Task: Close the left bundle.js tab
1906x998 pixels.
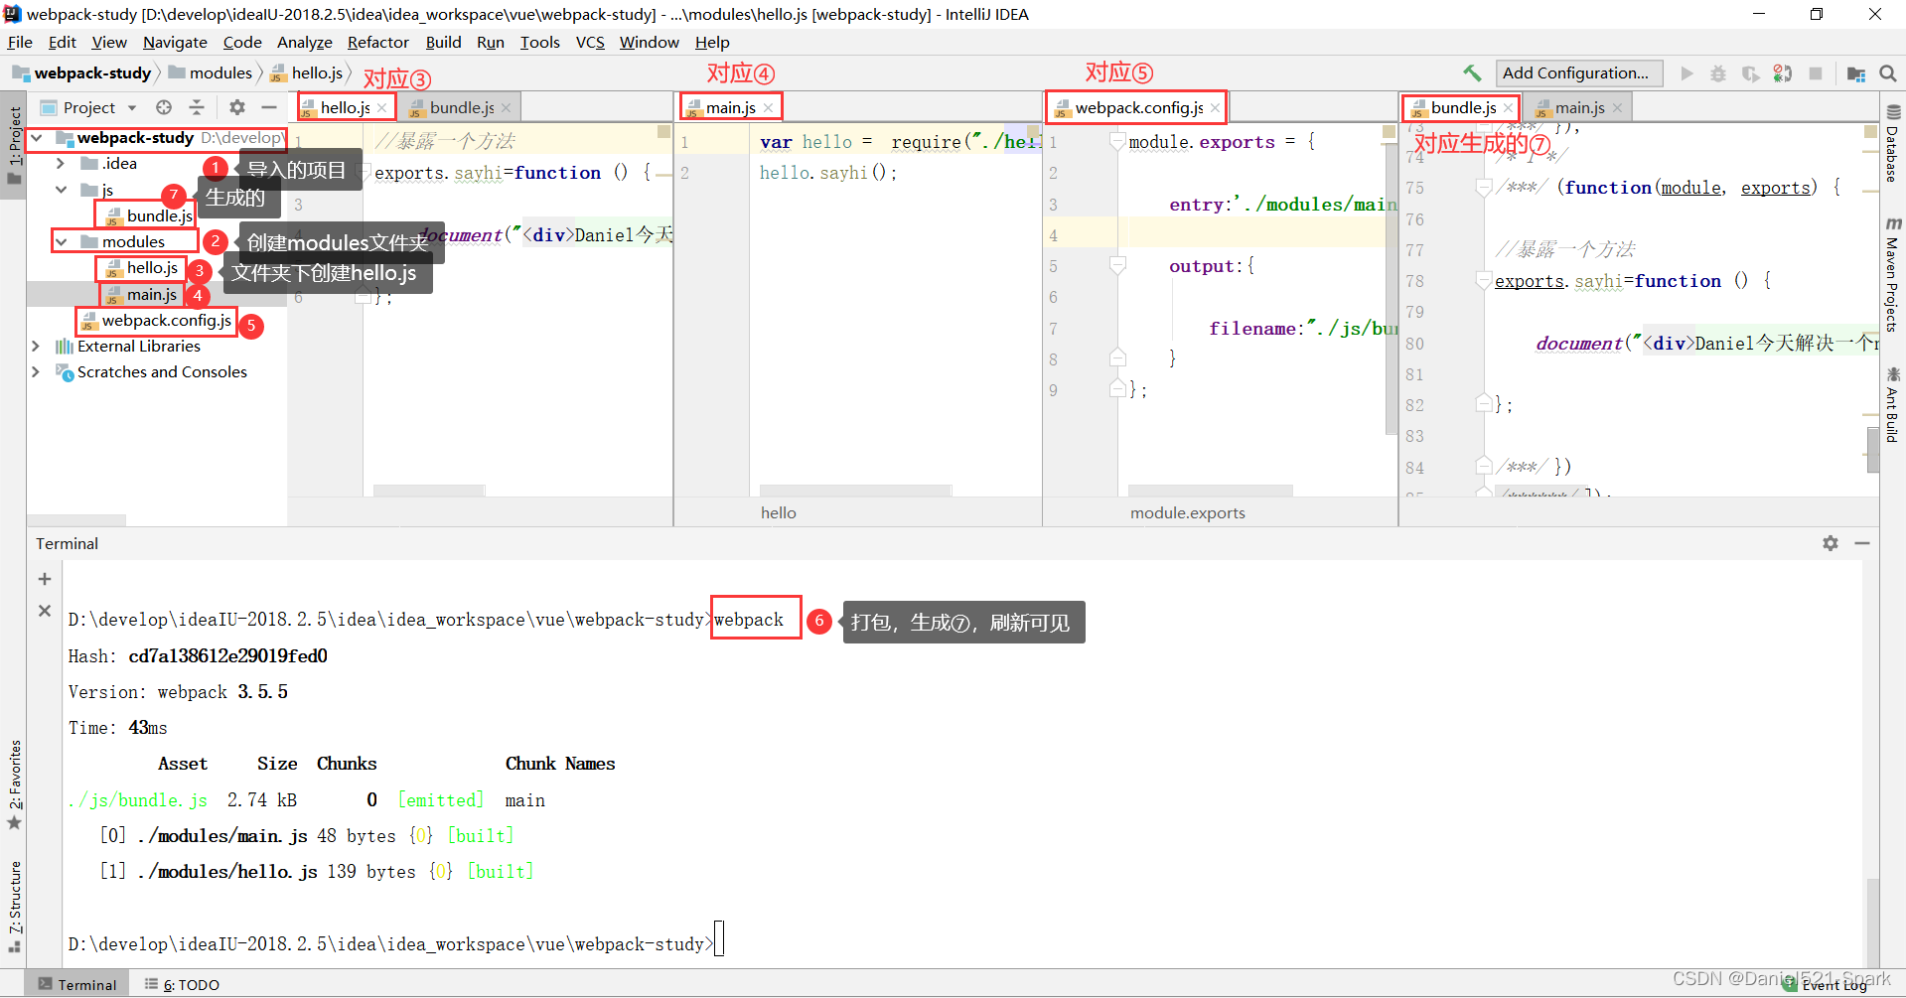Action: (x=506, y=108)
